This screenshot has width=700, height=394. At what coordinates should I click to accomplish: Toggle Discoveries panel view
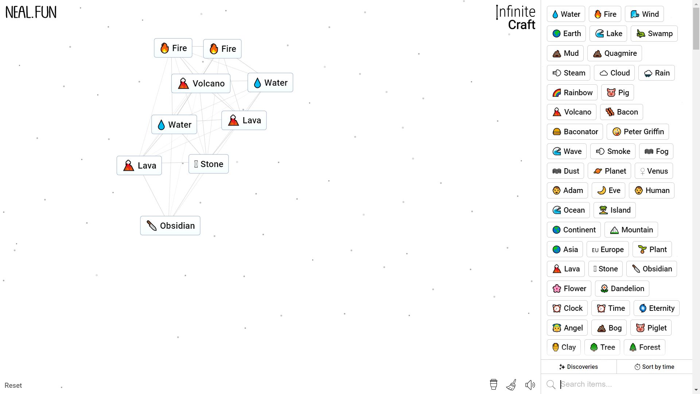(579, 367)
